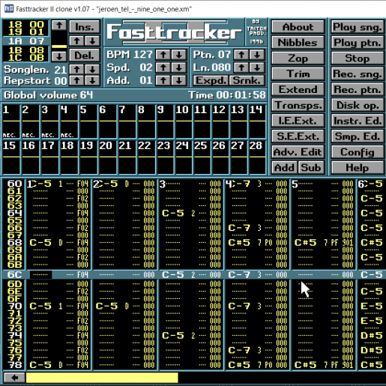Toggle scope for channel 2
This screenshot has height=386, width=386.
coord(31,121)
